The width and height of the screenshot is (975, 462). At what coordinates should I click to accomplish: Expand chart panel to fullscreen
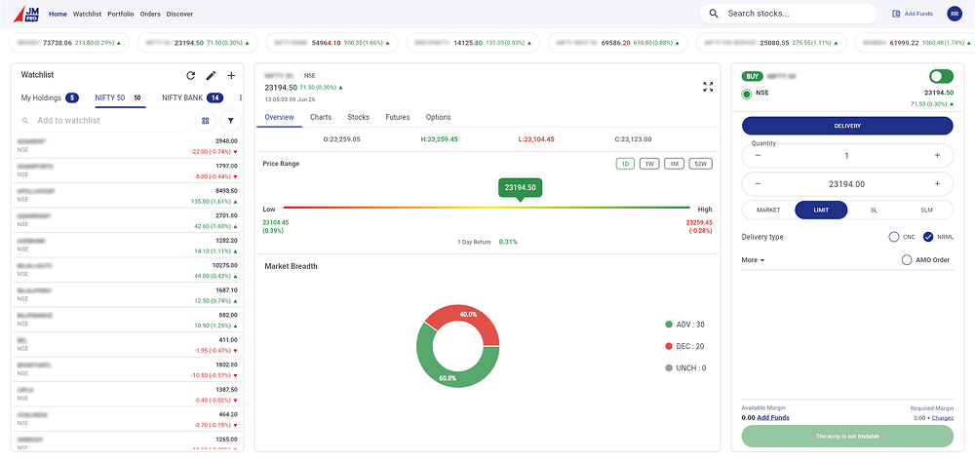click(708, 87)
